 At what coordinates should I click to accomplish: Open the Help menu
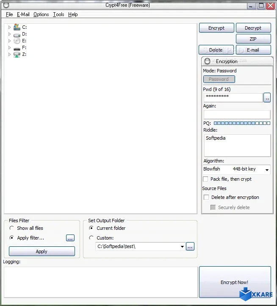(73, 14)
